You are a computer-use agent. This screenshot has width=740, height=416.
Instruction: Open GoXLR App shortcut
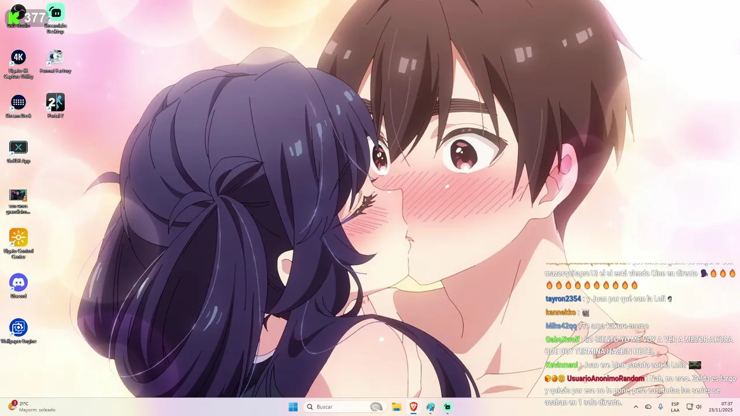[18, 151]
